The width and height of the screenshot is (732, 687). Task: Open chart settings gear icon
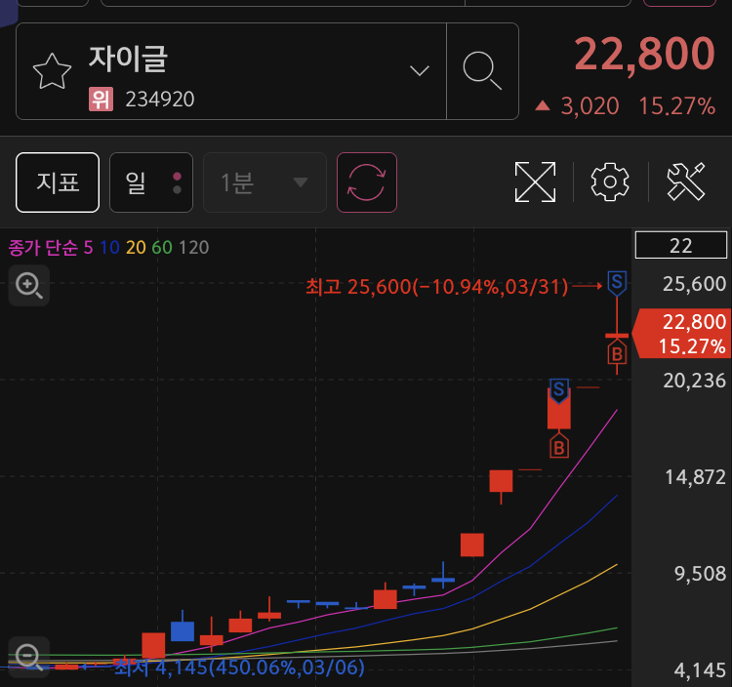coord(610,182)
